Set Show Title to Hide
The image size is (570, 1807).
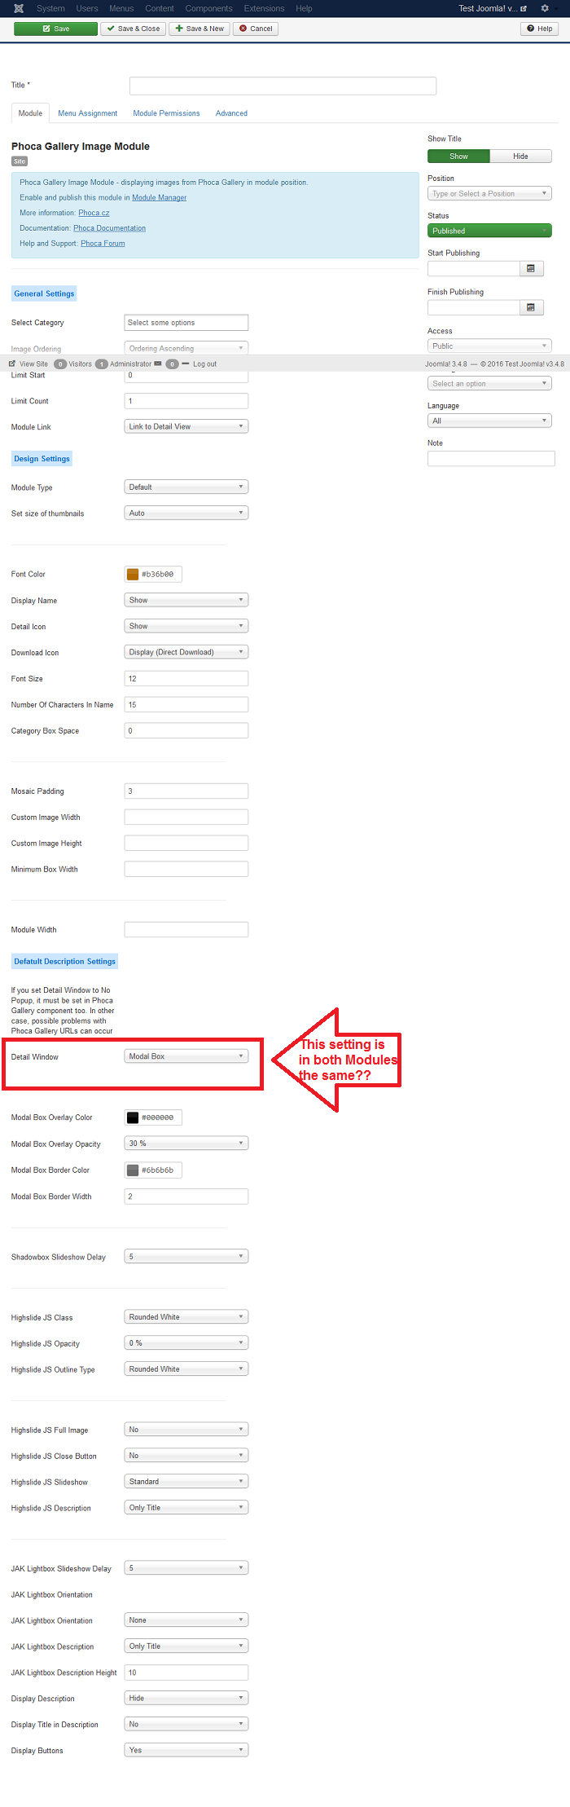click(x=520, y=156)
